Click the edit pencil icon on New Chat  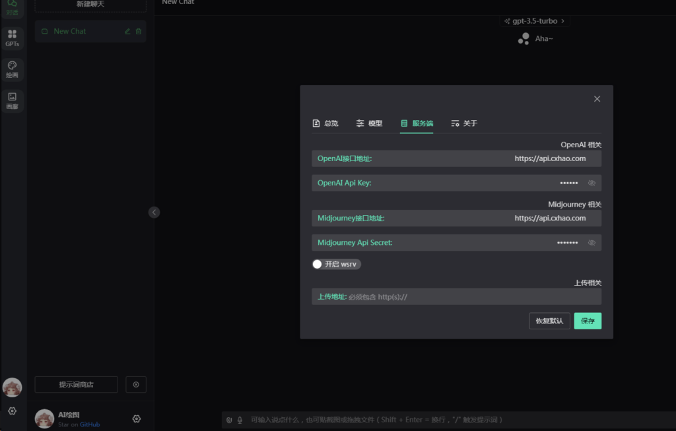tap(127, 32)
